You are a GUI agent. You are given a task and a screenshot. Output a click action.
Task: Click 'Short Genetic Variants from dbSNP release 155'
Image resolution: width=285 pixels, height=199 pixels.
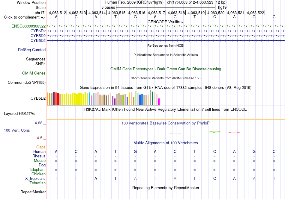pos(166,78)
